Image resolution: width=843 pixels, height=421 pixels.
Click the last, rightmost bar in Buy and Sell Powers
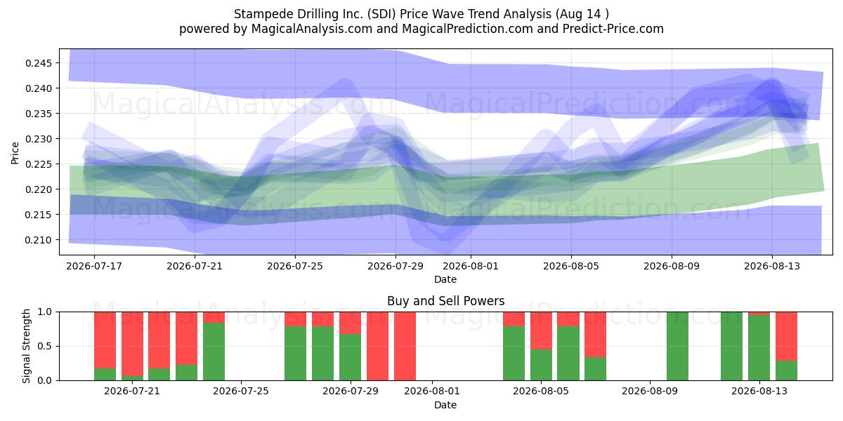coord(786,346)
